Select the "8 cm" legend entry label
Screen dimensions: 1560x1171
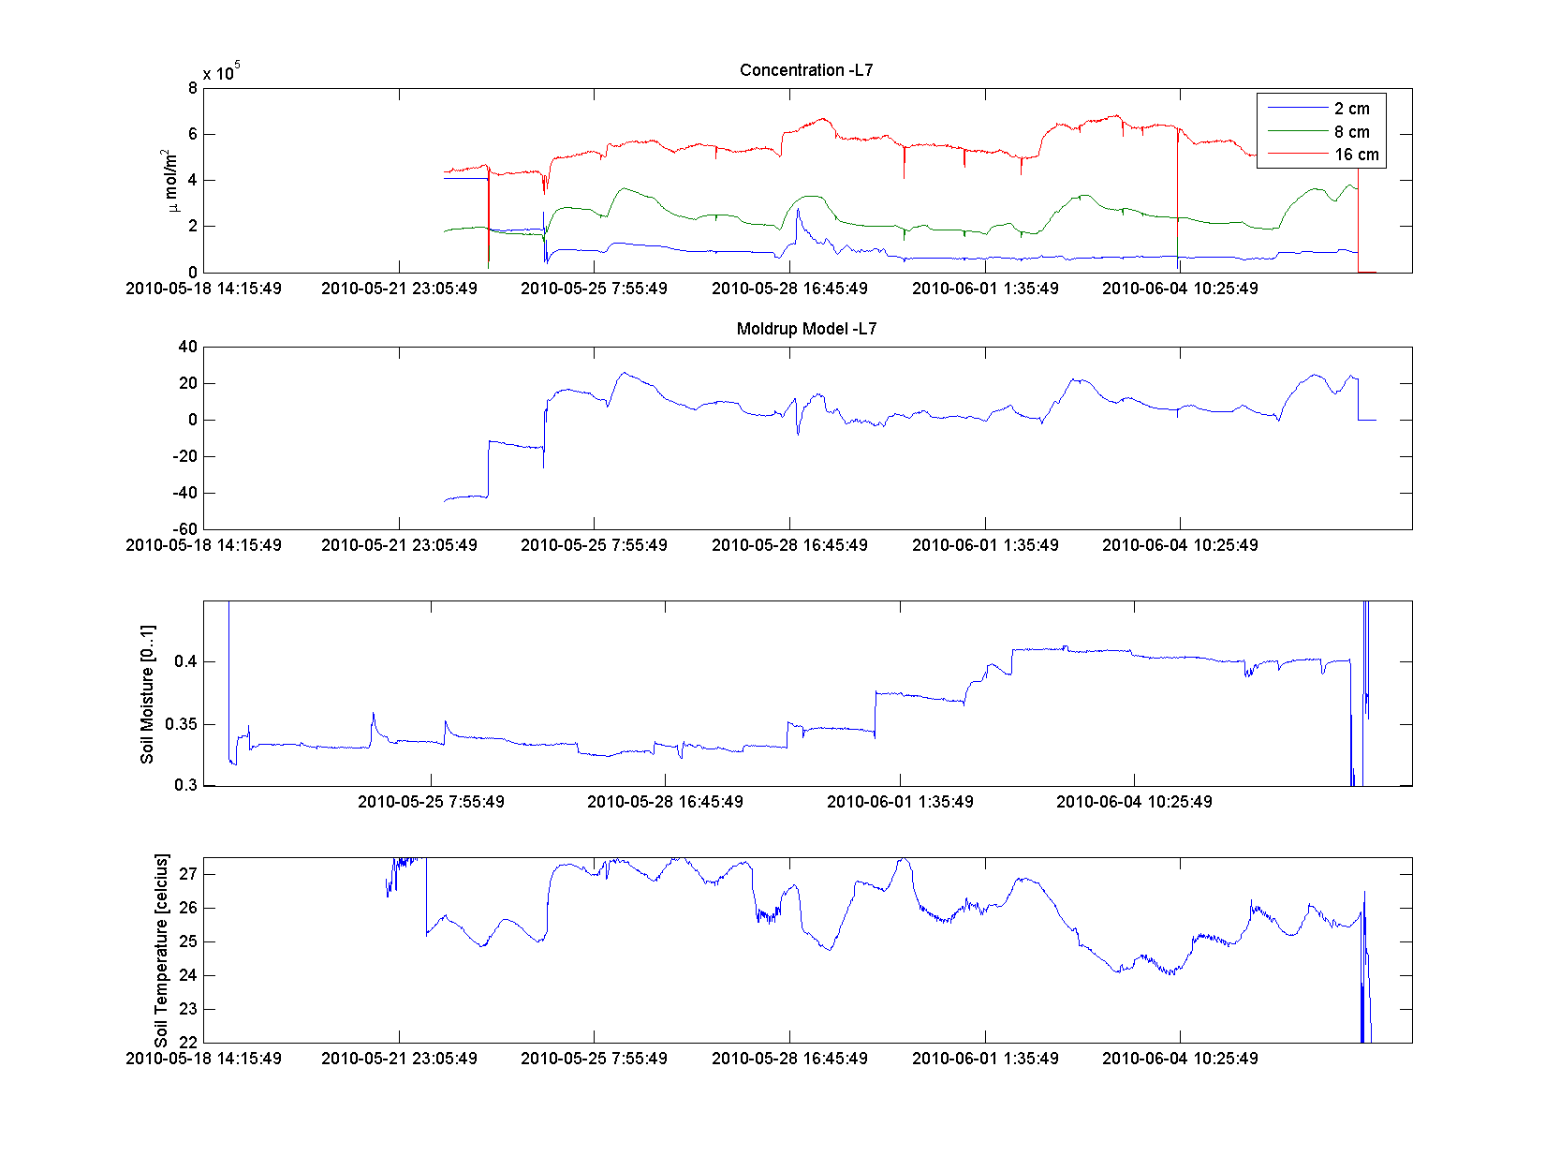click(1351, 132)
